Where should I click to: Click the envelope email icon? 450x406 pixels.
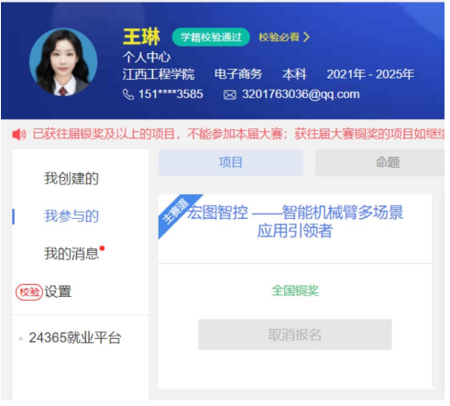click(230, 95)
